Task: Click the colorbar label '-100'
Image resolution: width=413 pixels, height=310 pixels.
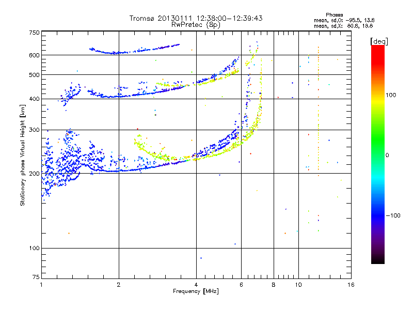Action: (x=393, y=215)
